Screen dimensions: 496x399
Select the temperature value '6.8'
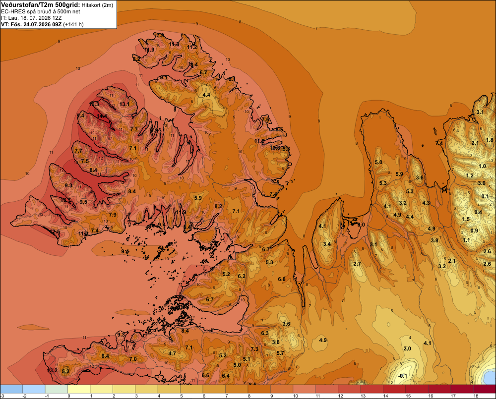tap(282, 279)
